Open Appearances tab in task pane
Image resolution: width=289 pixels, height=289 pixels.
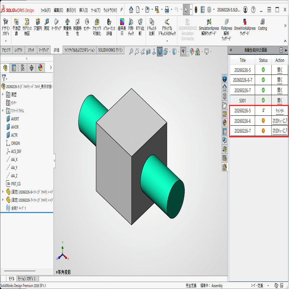click(x=224, y=122)
